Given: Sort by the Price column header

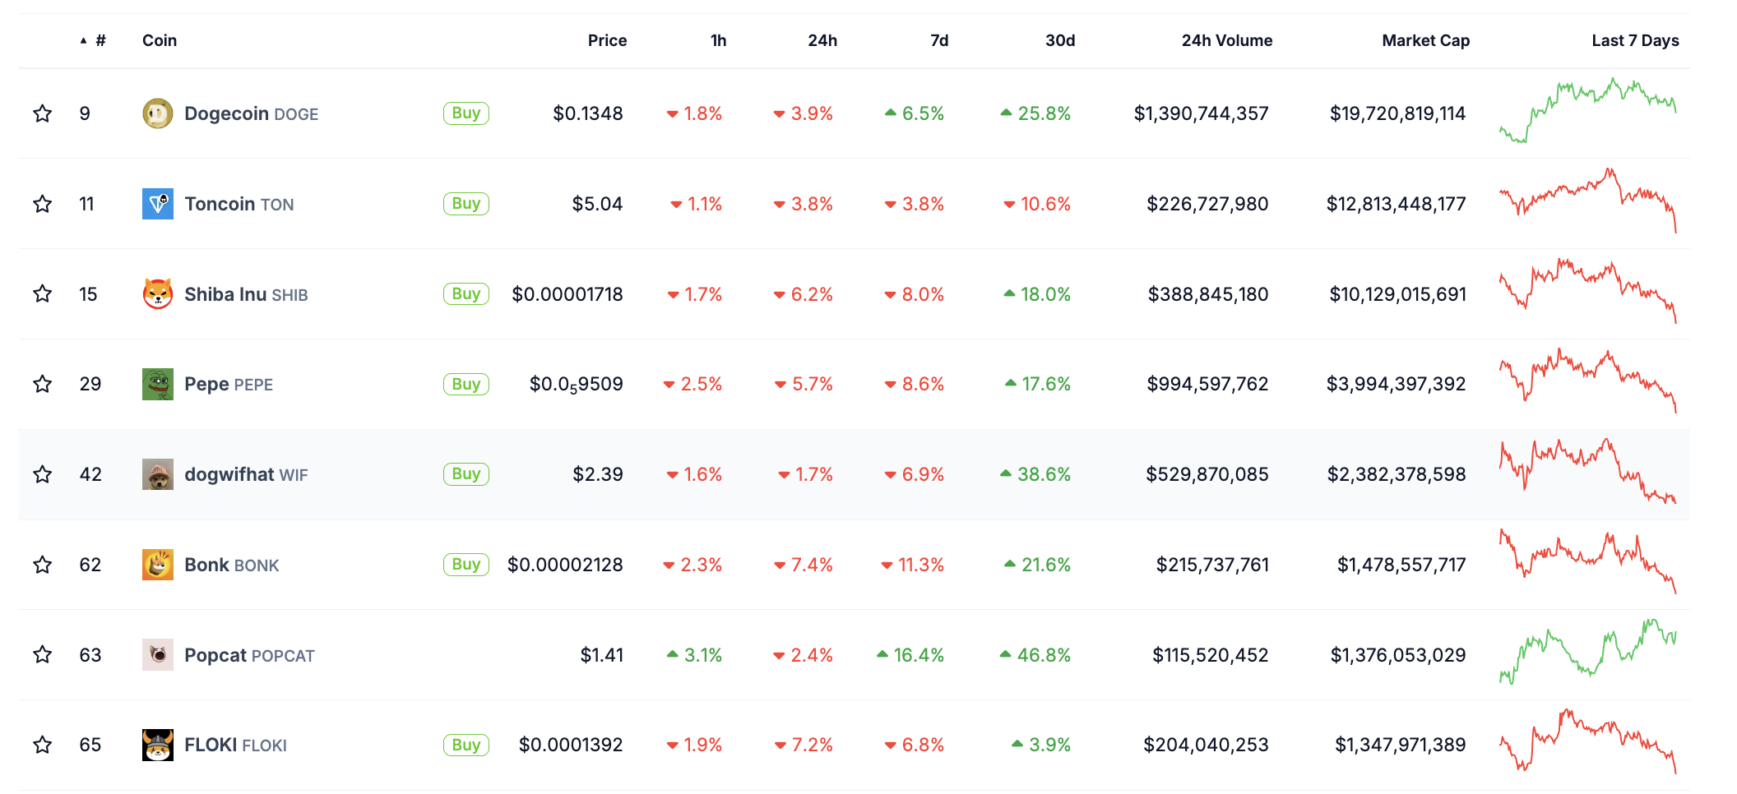Looking at the screenshot, I should click(607, 40).
